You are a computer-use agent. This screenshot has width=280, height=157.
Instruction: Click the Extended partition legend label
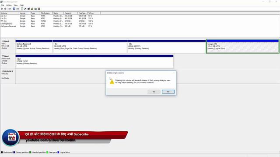point(38,152)
